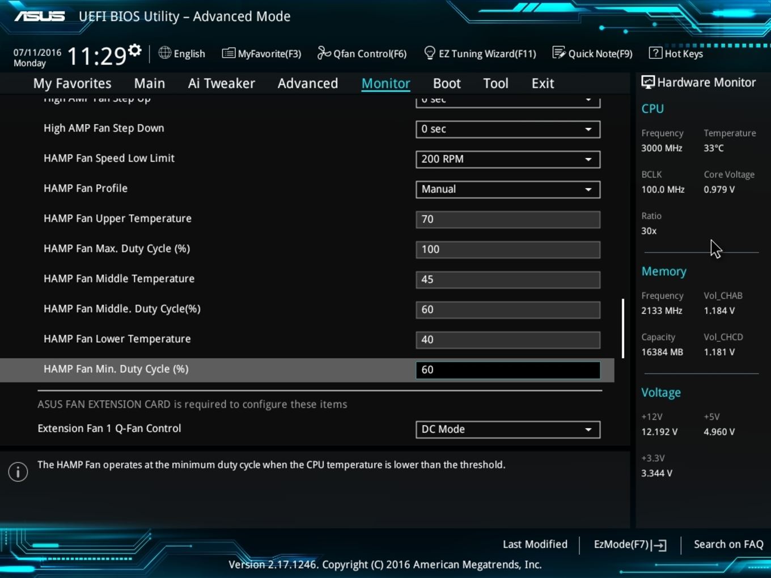Click CPU frequency value 3000 MHz

pos(662,148)
